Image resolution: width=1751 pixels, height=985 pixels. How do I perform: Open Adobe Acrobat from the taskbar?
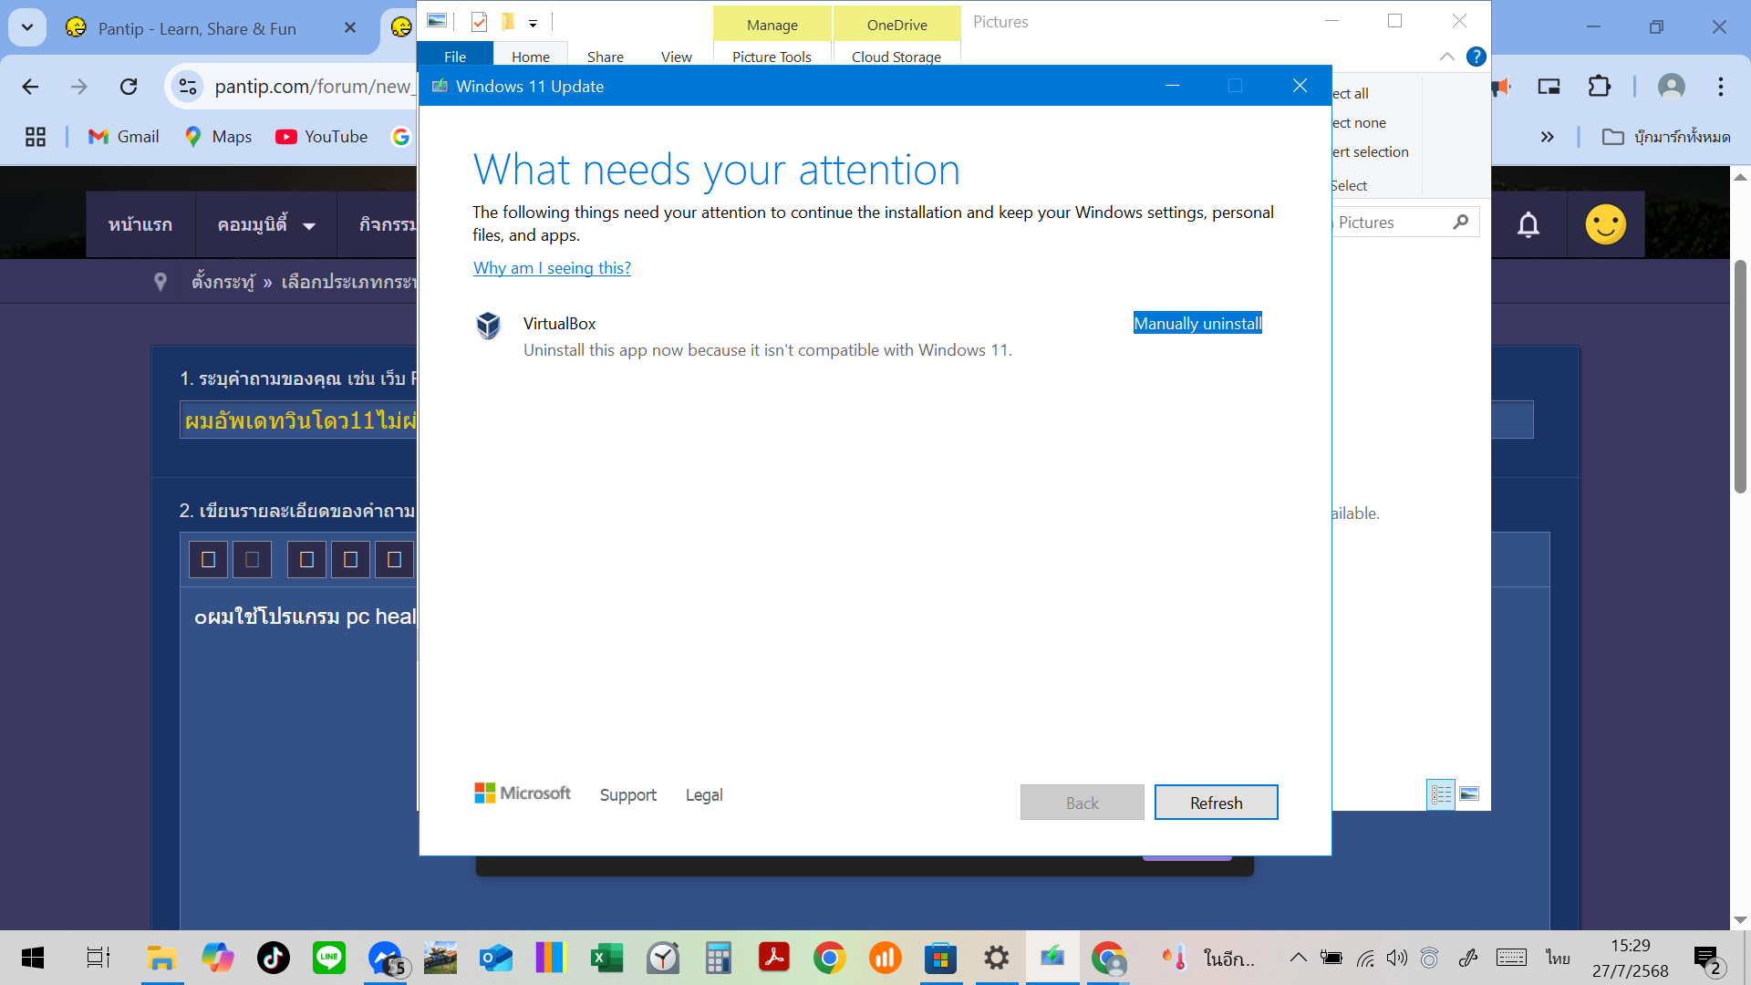[774, 958]
